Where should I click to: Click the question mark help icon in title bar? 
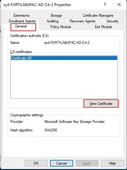[x=105, y=4]
